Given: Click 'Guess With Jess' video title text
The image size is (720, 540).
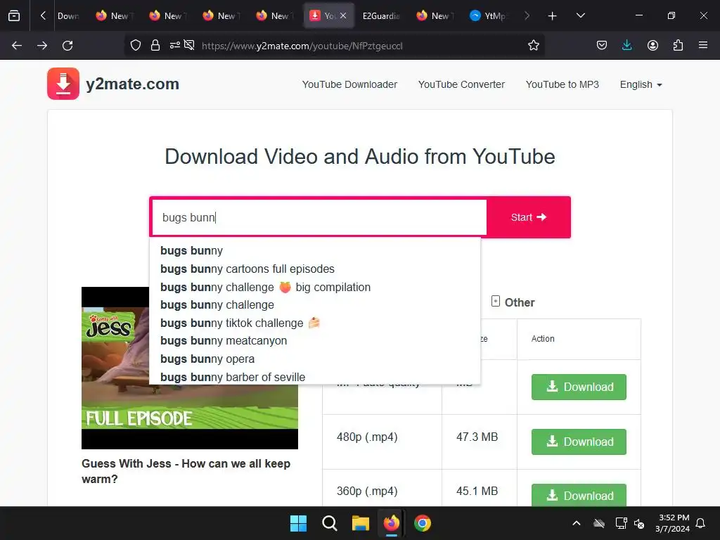Looking at the screenshot, I should click(x=186, y=471).
